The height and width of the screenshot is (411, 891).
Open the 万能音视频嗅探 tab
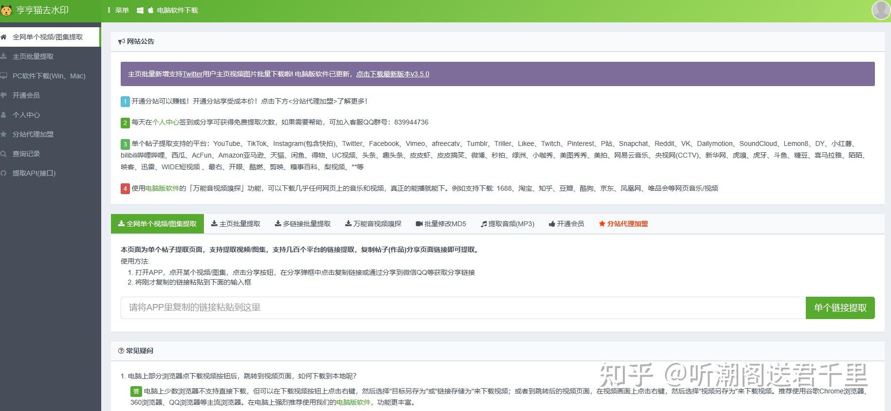373,224
